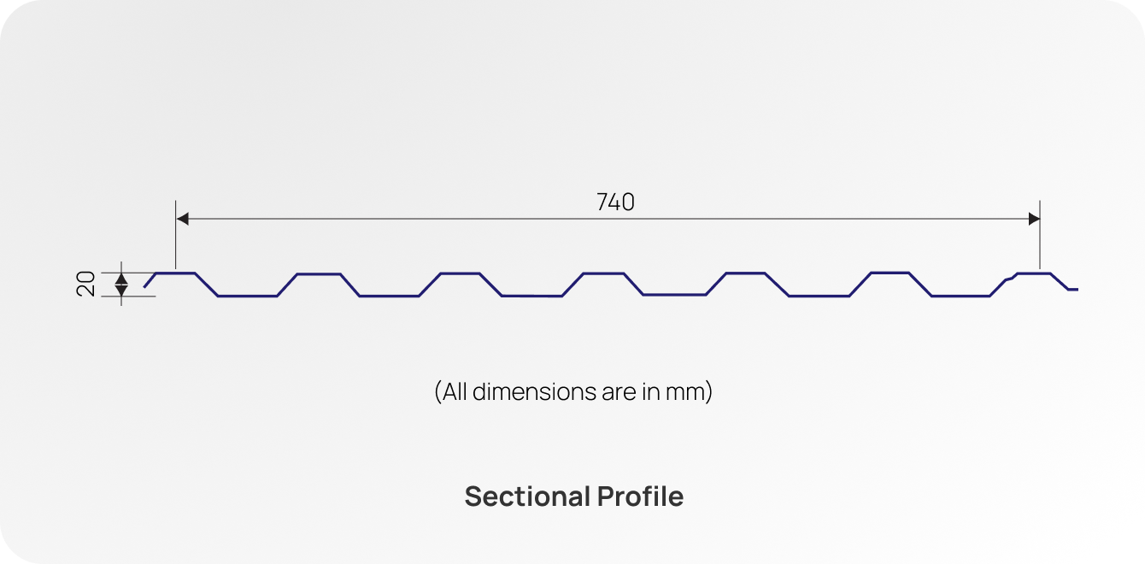Click the 740 width dimension label
The width and height of the screenshot is (1145, 564).
coord(615,203)
